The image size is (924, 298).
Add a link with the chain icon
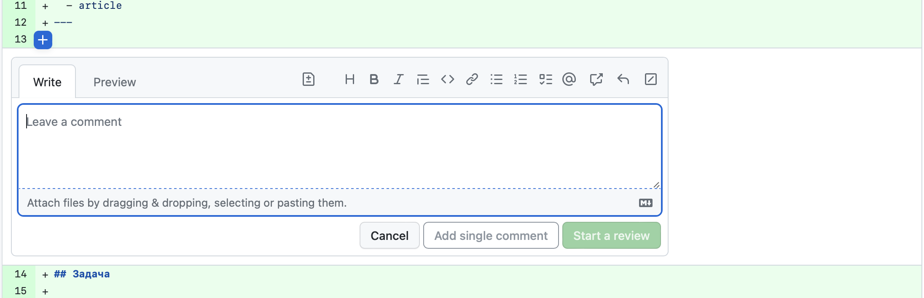click(x=472, y=79)
